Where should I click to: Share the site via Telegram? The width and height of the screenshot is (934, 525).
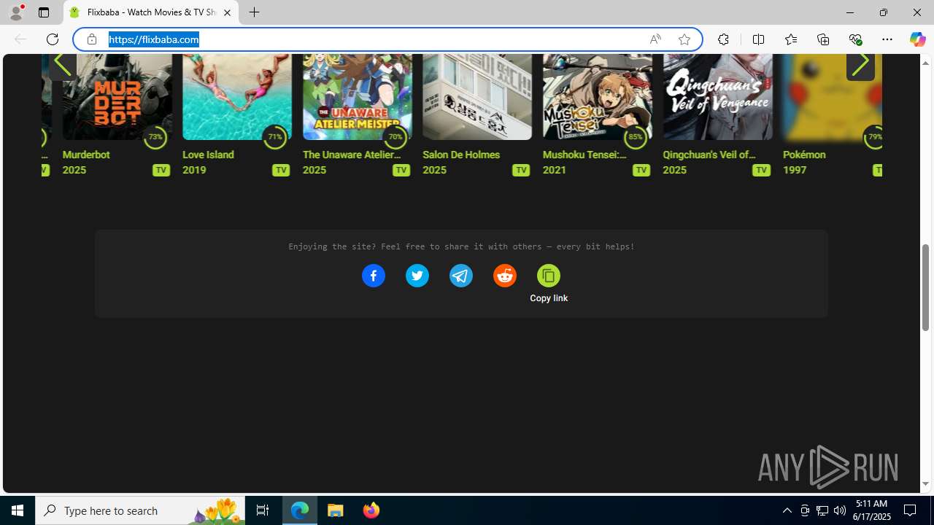point(460,276)
